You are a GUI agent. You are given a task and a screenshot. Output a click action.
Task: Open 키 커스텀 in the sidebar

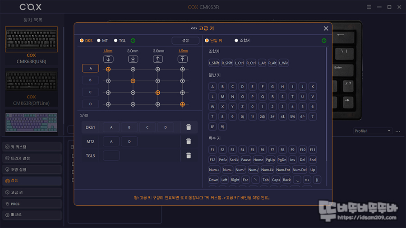[32, 147]
